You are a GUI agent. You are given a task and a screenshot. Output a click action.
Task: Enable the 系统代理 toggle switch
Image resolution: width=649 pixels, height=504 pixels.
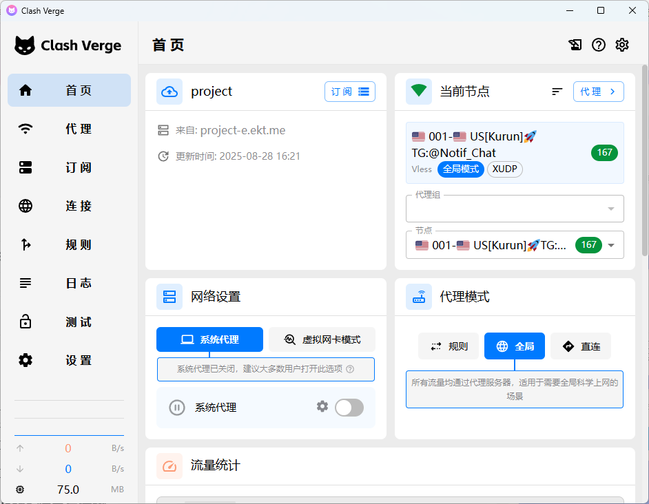349,408
